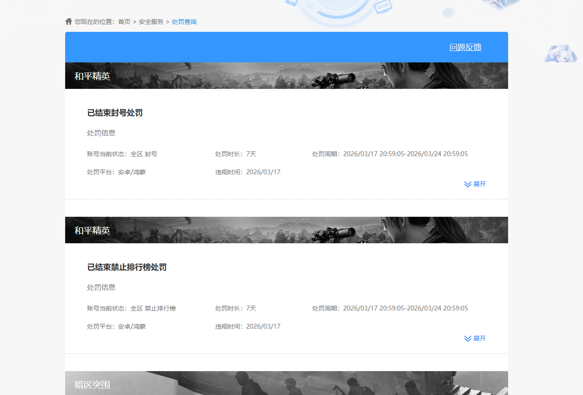The height and width of the screenshot is (395, 583).
Task: Click the 暗区突围 game banner
Action: [287, 383]
